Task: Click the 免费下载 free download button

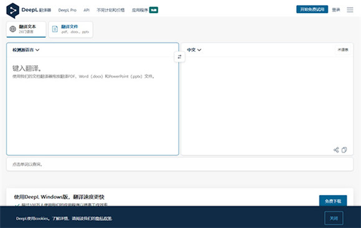Action: pos(333,201)
